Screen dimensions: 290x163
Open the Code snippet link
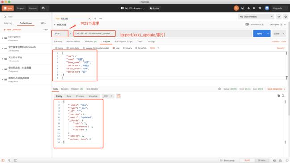(284, 41)
